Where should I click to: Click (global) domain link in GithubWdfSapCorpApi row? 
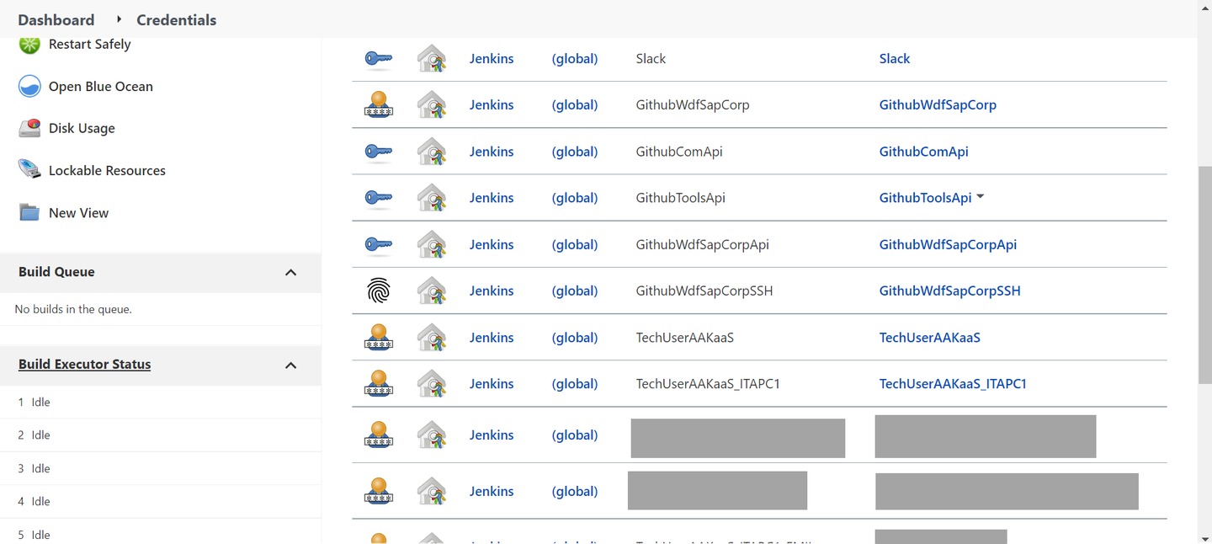pos(575,244)
